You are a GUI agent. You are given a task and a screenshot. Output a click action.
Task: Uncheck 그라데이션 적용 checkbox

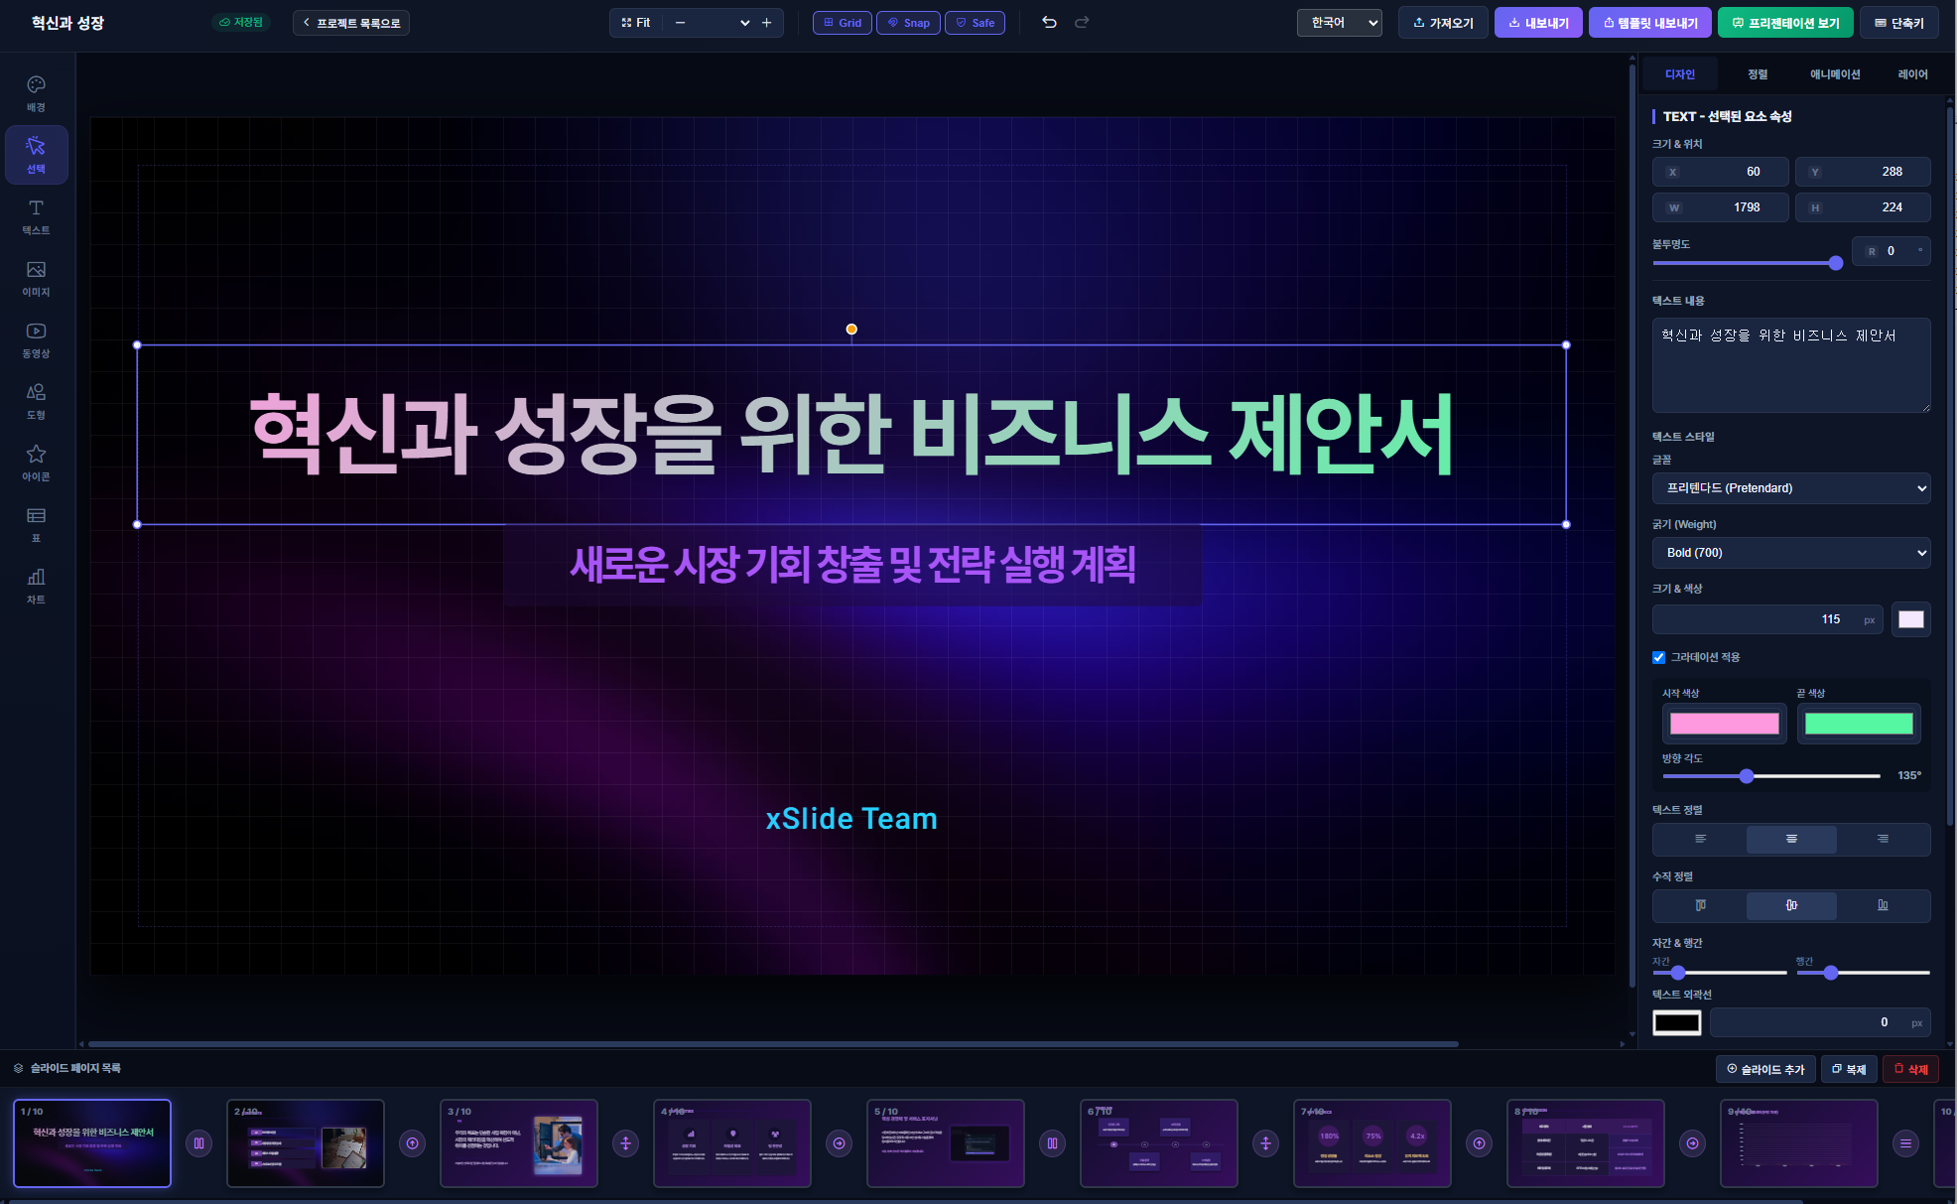point(1658,657)
